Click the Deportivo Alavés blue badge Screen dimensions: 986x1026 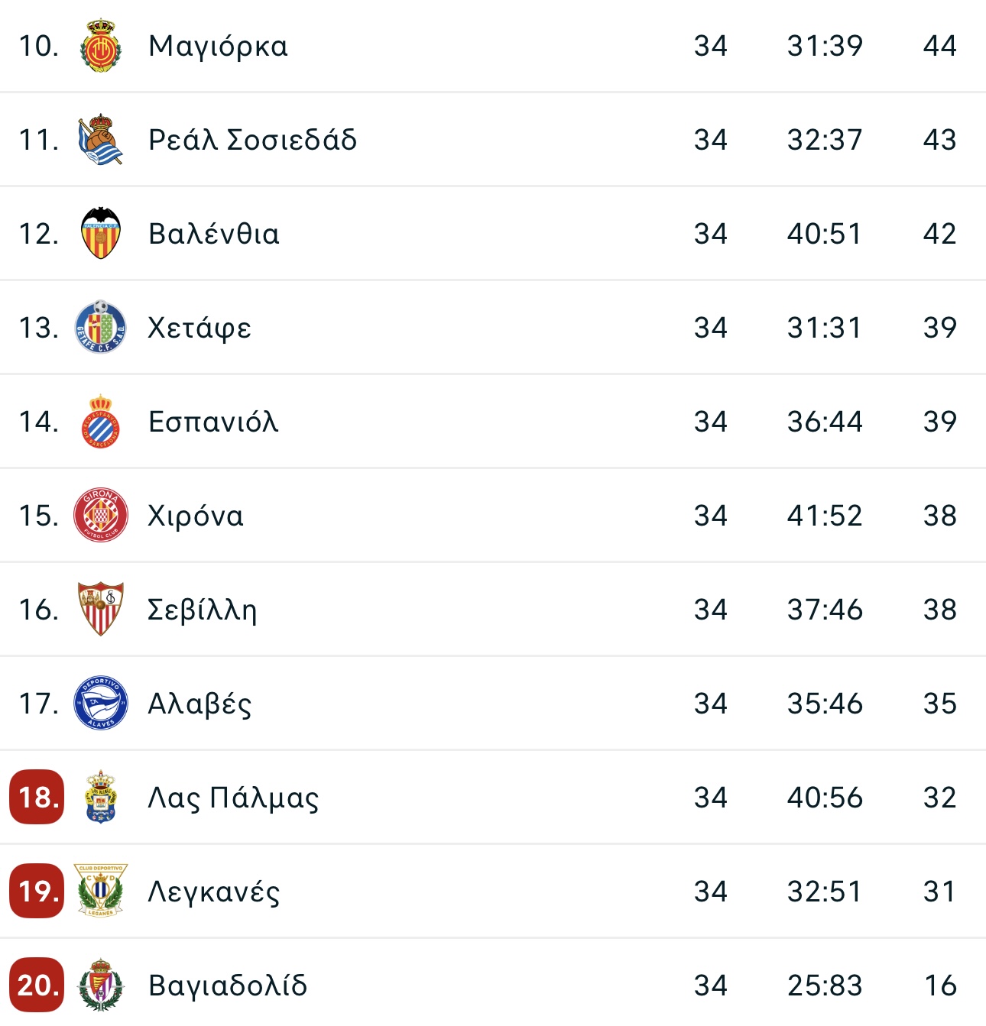click(101, 703)
